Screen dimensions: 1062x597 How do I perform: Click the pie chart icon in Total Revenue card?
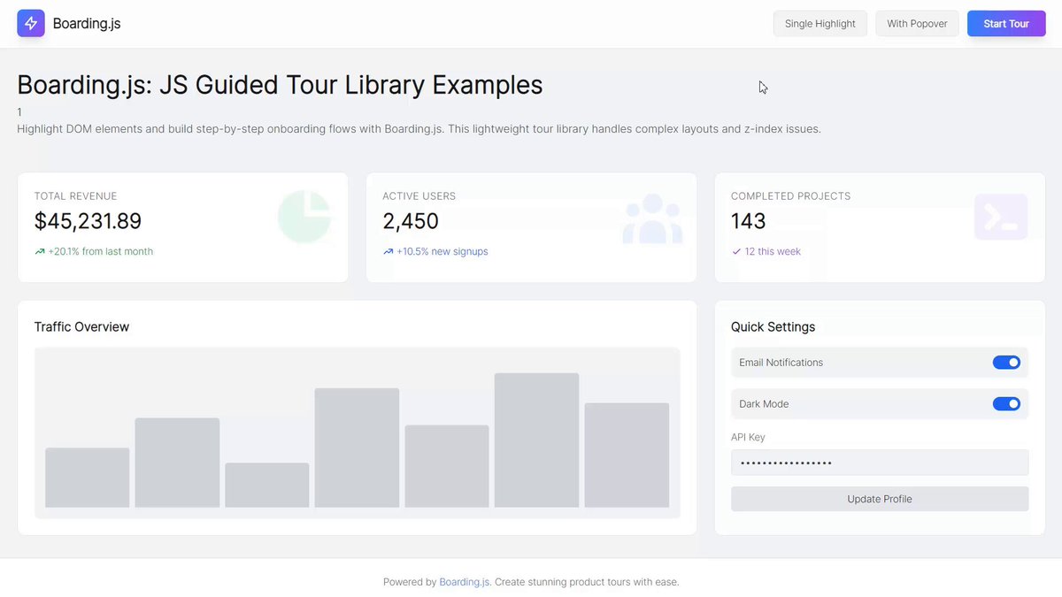304,217
